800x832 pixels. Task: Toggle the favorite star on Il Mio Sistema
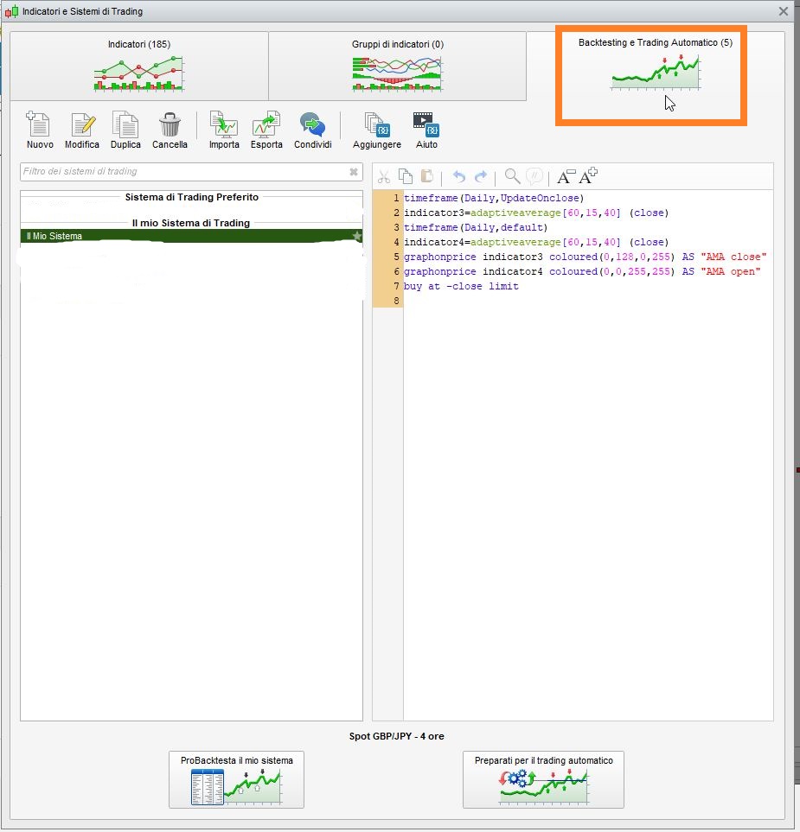pos(357,236)
